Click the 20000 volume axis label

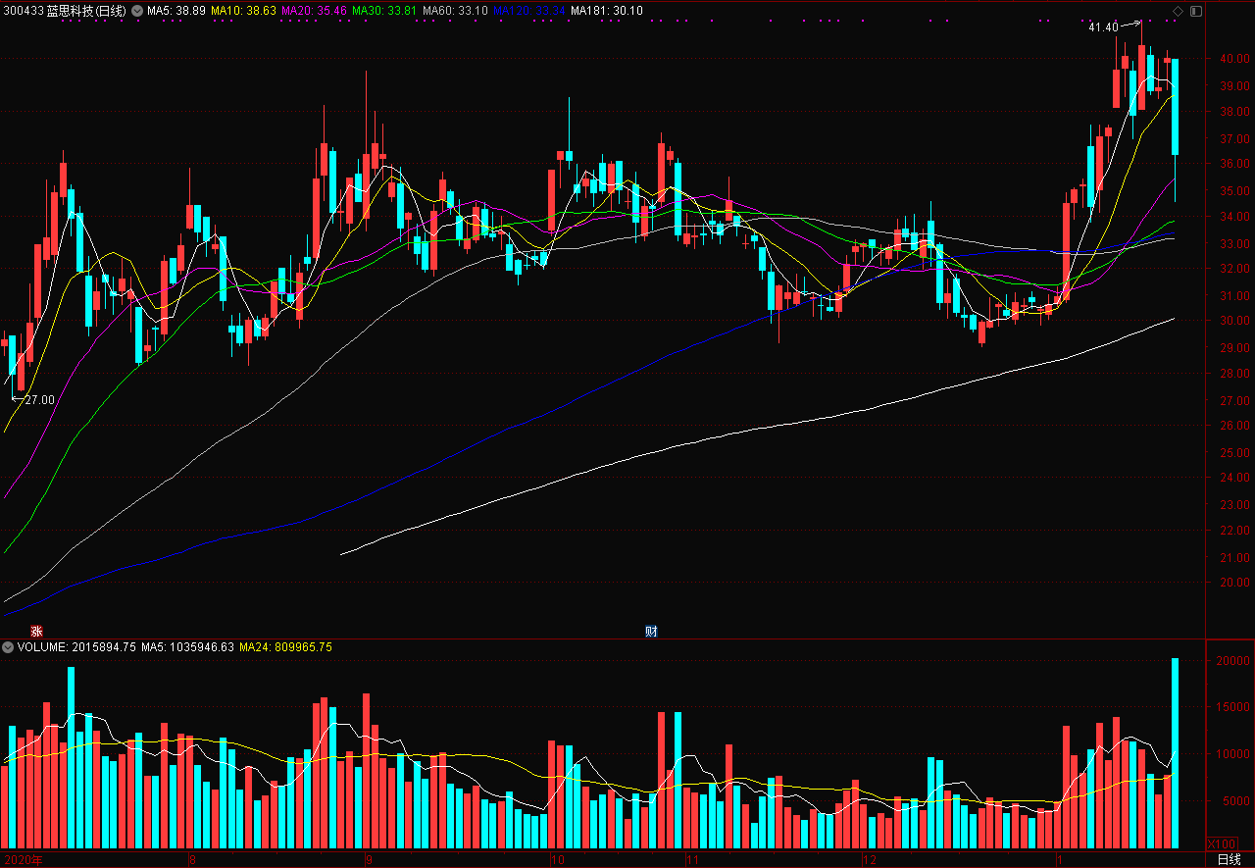[x=1231, y=661]
